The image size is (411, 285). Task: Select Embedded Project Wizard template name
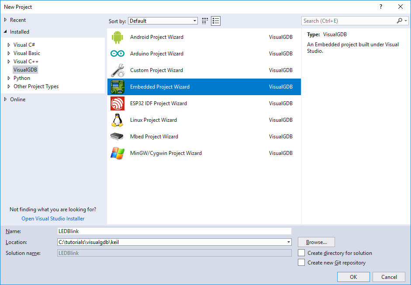pos(160,87)
